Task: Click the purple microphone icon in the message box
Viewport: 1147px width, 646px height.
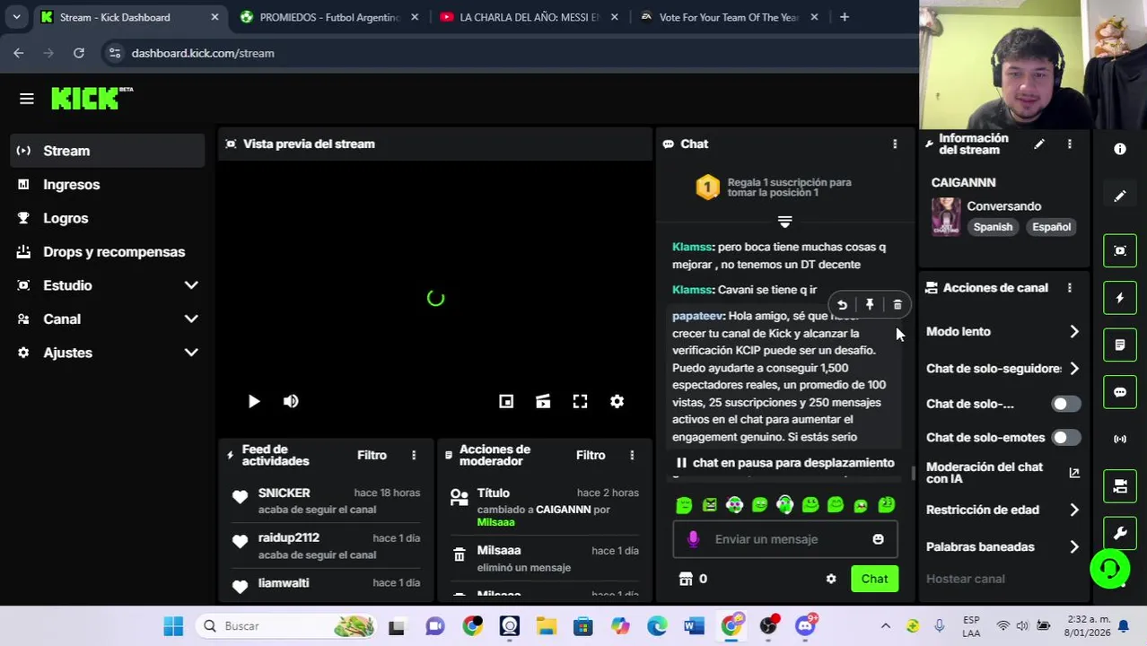Action: (693, 539)
